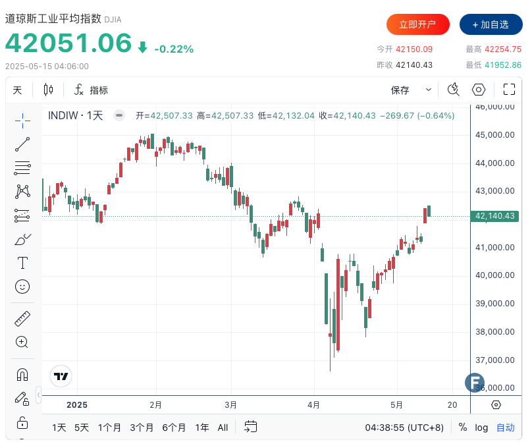This screenshot has height=442, width=532.
Task: Toggle log scale
Action: [481, 428]
